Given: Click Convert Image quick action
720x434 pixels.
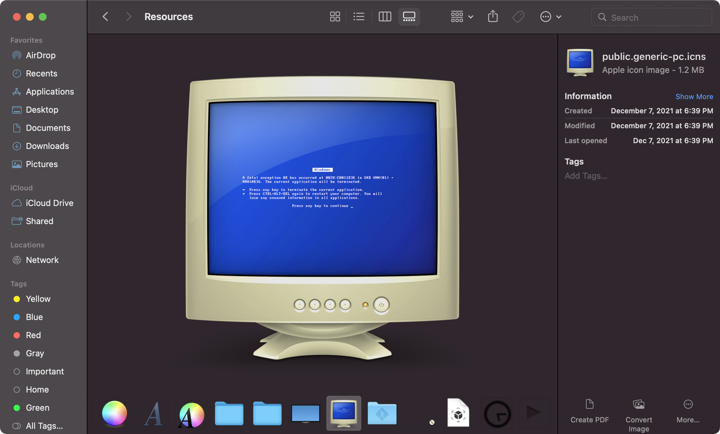Looking at the screenshot, I should (x=639, y=416).
